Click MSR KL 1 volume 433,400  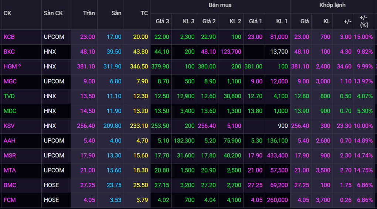tap(278, 155)
